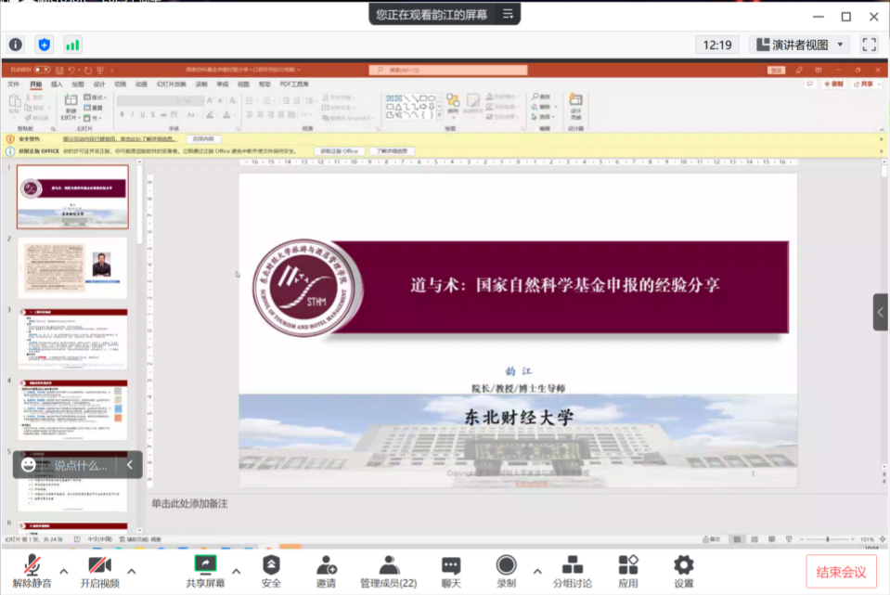Click the red 结束会议 button
This screenshot has height=595, width=890.
point(841,572)
